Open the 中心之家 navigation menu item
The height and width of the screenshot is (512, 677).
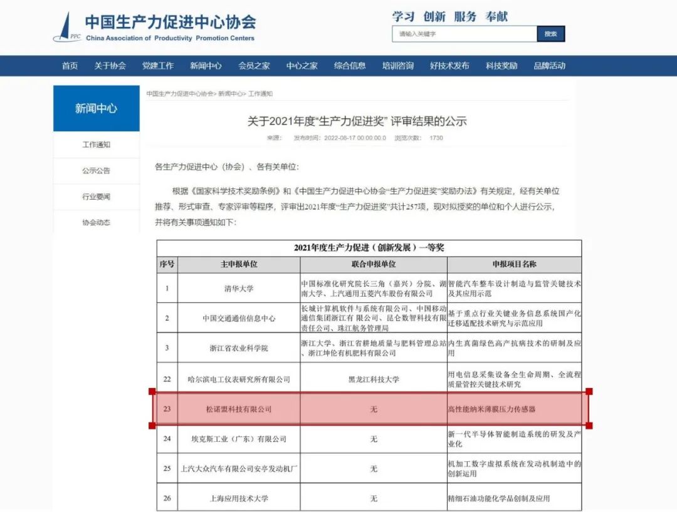(302, 66)
